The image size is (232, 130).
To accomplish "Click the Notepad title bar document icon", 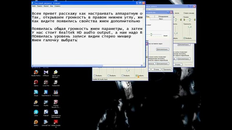I will (33, 3).
